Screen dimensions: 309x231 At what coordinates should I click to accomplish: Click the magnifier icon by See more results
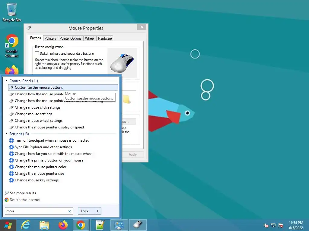[x=7, y=193]
